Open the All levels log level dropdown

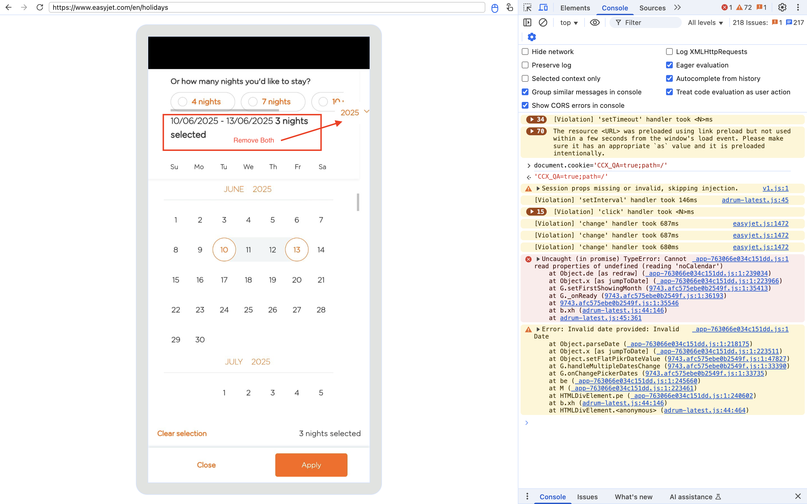(705, 22)
